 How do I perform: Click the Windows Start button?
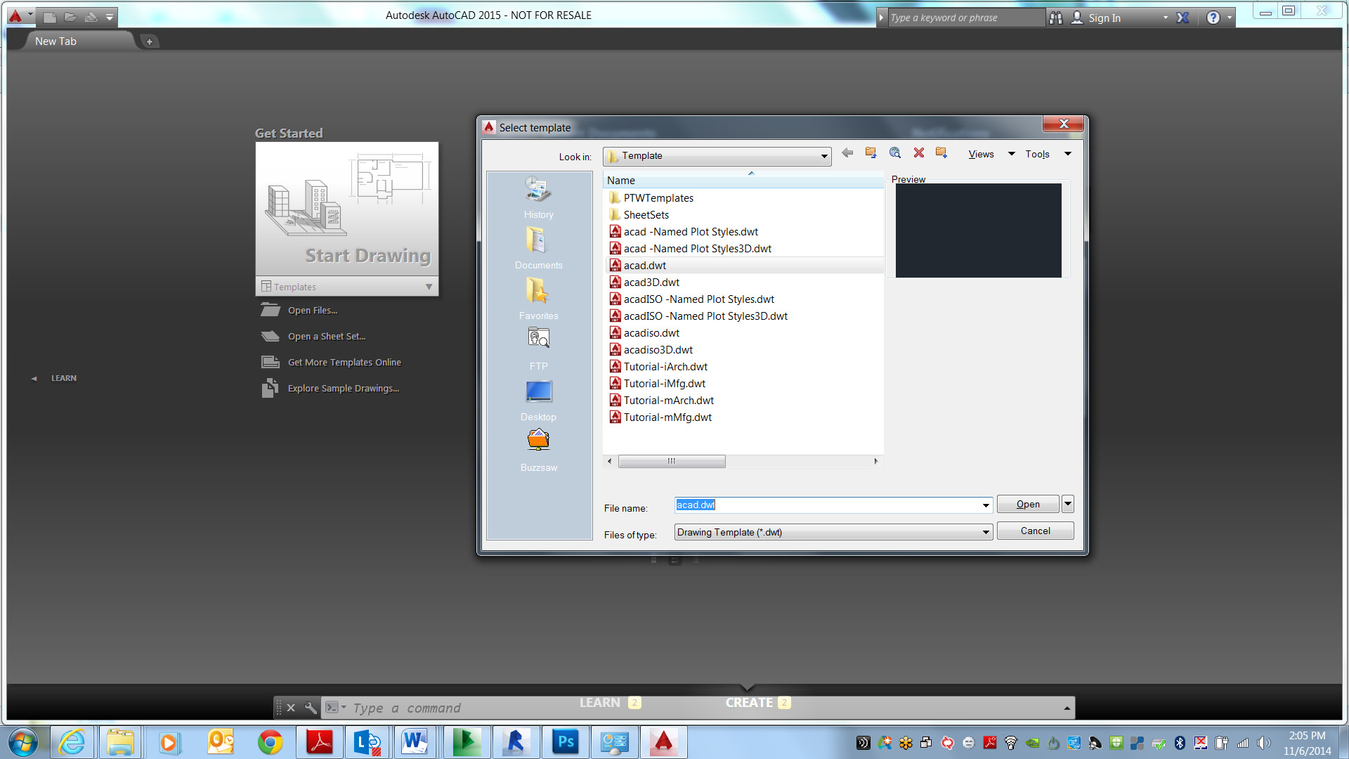tap(22, 742)
